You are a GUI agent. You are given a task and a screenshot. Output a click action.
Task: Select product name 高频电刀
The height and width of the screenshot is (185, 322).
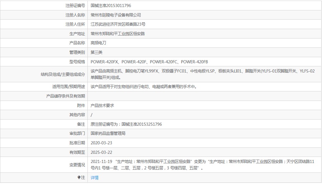(98, 43)
